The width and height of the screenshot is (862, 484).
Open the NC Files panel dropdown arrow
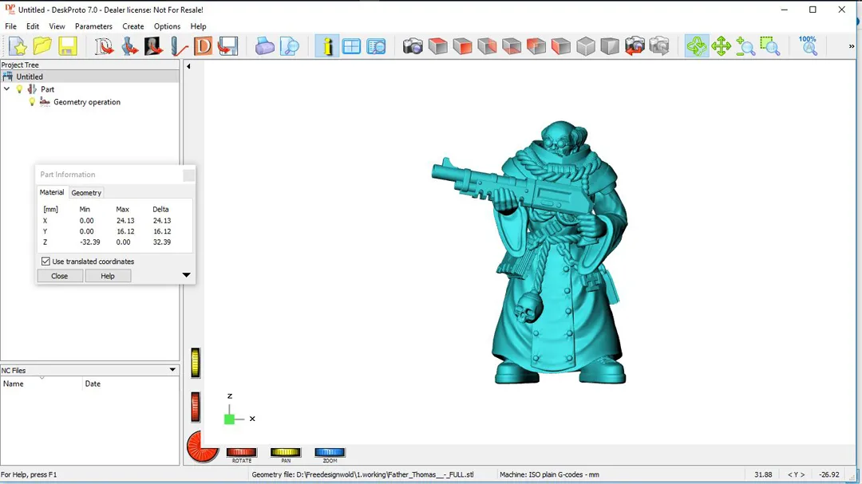[x=172, y=370]
